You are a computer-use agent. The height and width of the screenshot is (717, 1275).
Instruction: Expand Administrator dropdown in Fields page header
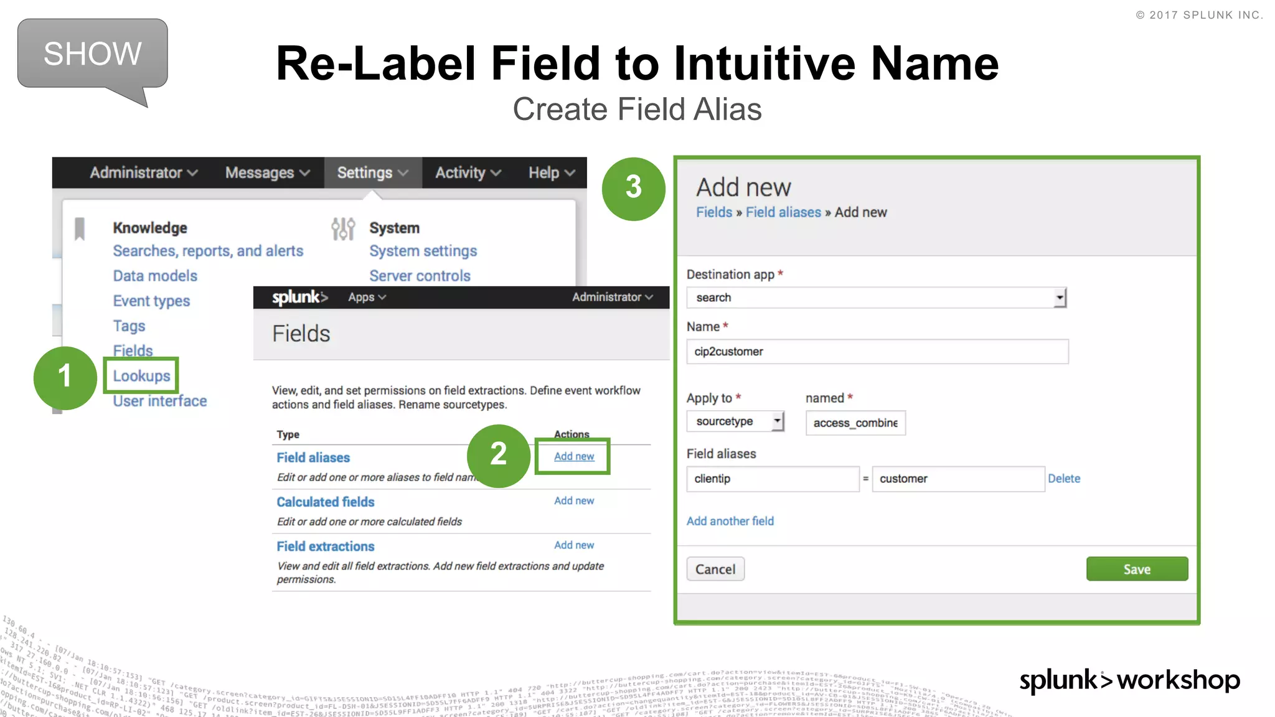[x=613, y=298]
